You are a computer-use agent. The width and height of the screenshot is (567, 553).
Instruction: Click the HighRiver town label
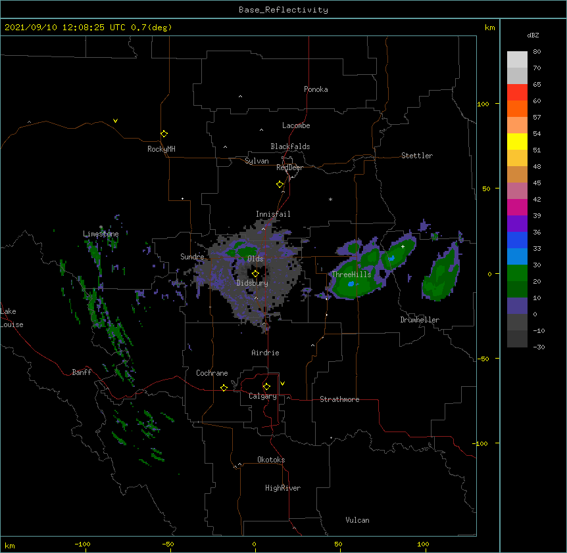click(x=283, y=488)
